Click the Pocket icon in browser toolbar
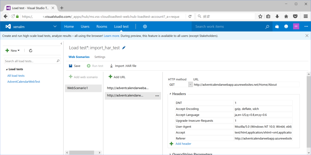The height and width of the screenshot is (155, 311). click(x=295, y=16)
